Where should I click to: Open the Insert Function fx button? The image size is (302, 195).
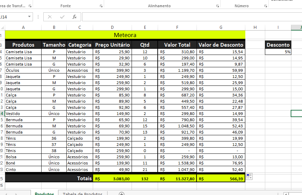[x=75, y=17]
